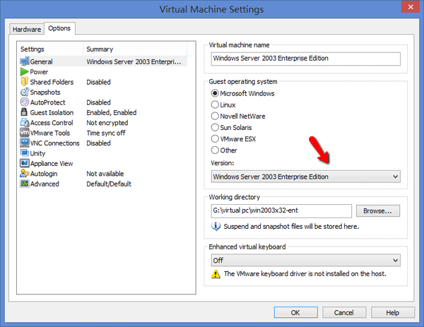The height and width of the screenshot is (327, 424).
Task: Click the AutoProtect icon
Action: point(25,102)
